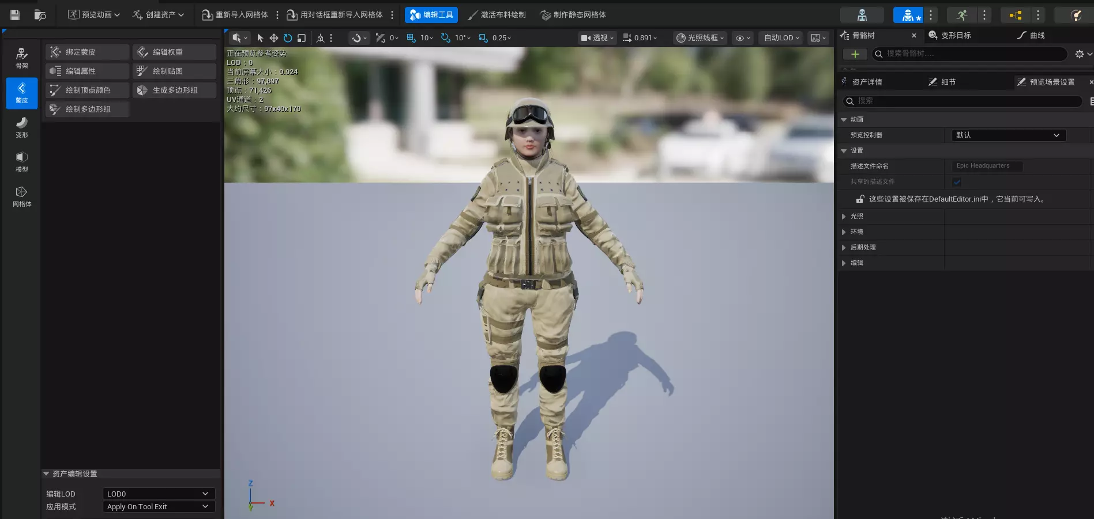Toggle rotation snapping icon
The image size is (1094, 519).
point(446,38)
